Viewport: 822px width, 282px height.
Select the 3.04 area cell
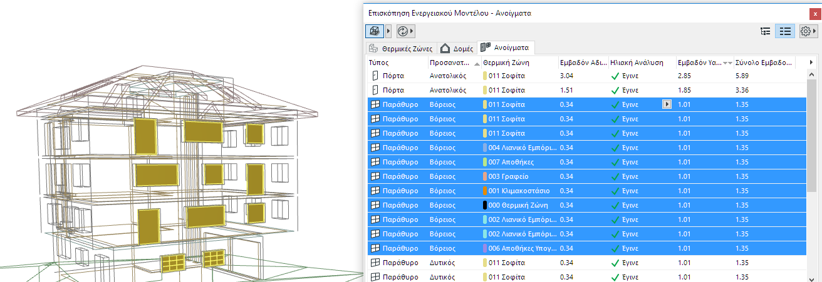[x=566, y=76]
